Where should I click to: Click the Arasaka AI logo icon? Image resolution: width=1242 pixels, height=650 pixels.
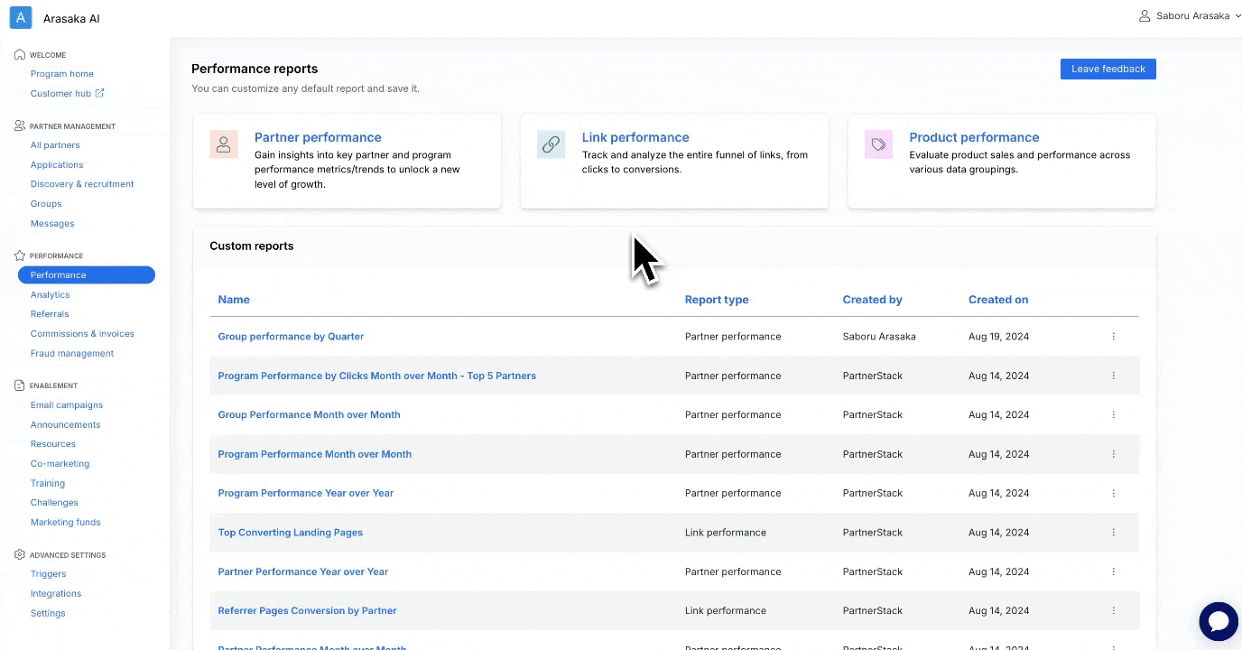(21, 17)
